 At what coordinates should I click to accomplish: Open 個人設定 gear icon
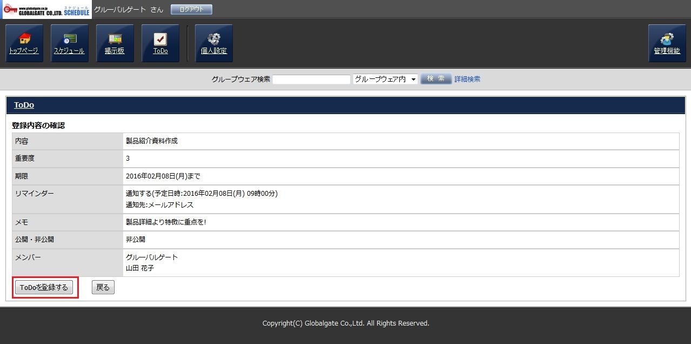pyautogui.click(x=214, y=43)
